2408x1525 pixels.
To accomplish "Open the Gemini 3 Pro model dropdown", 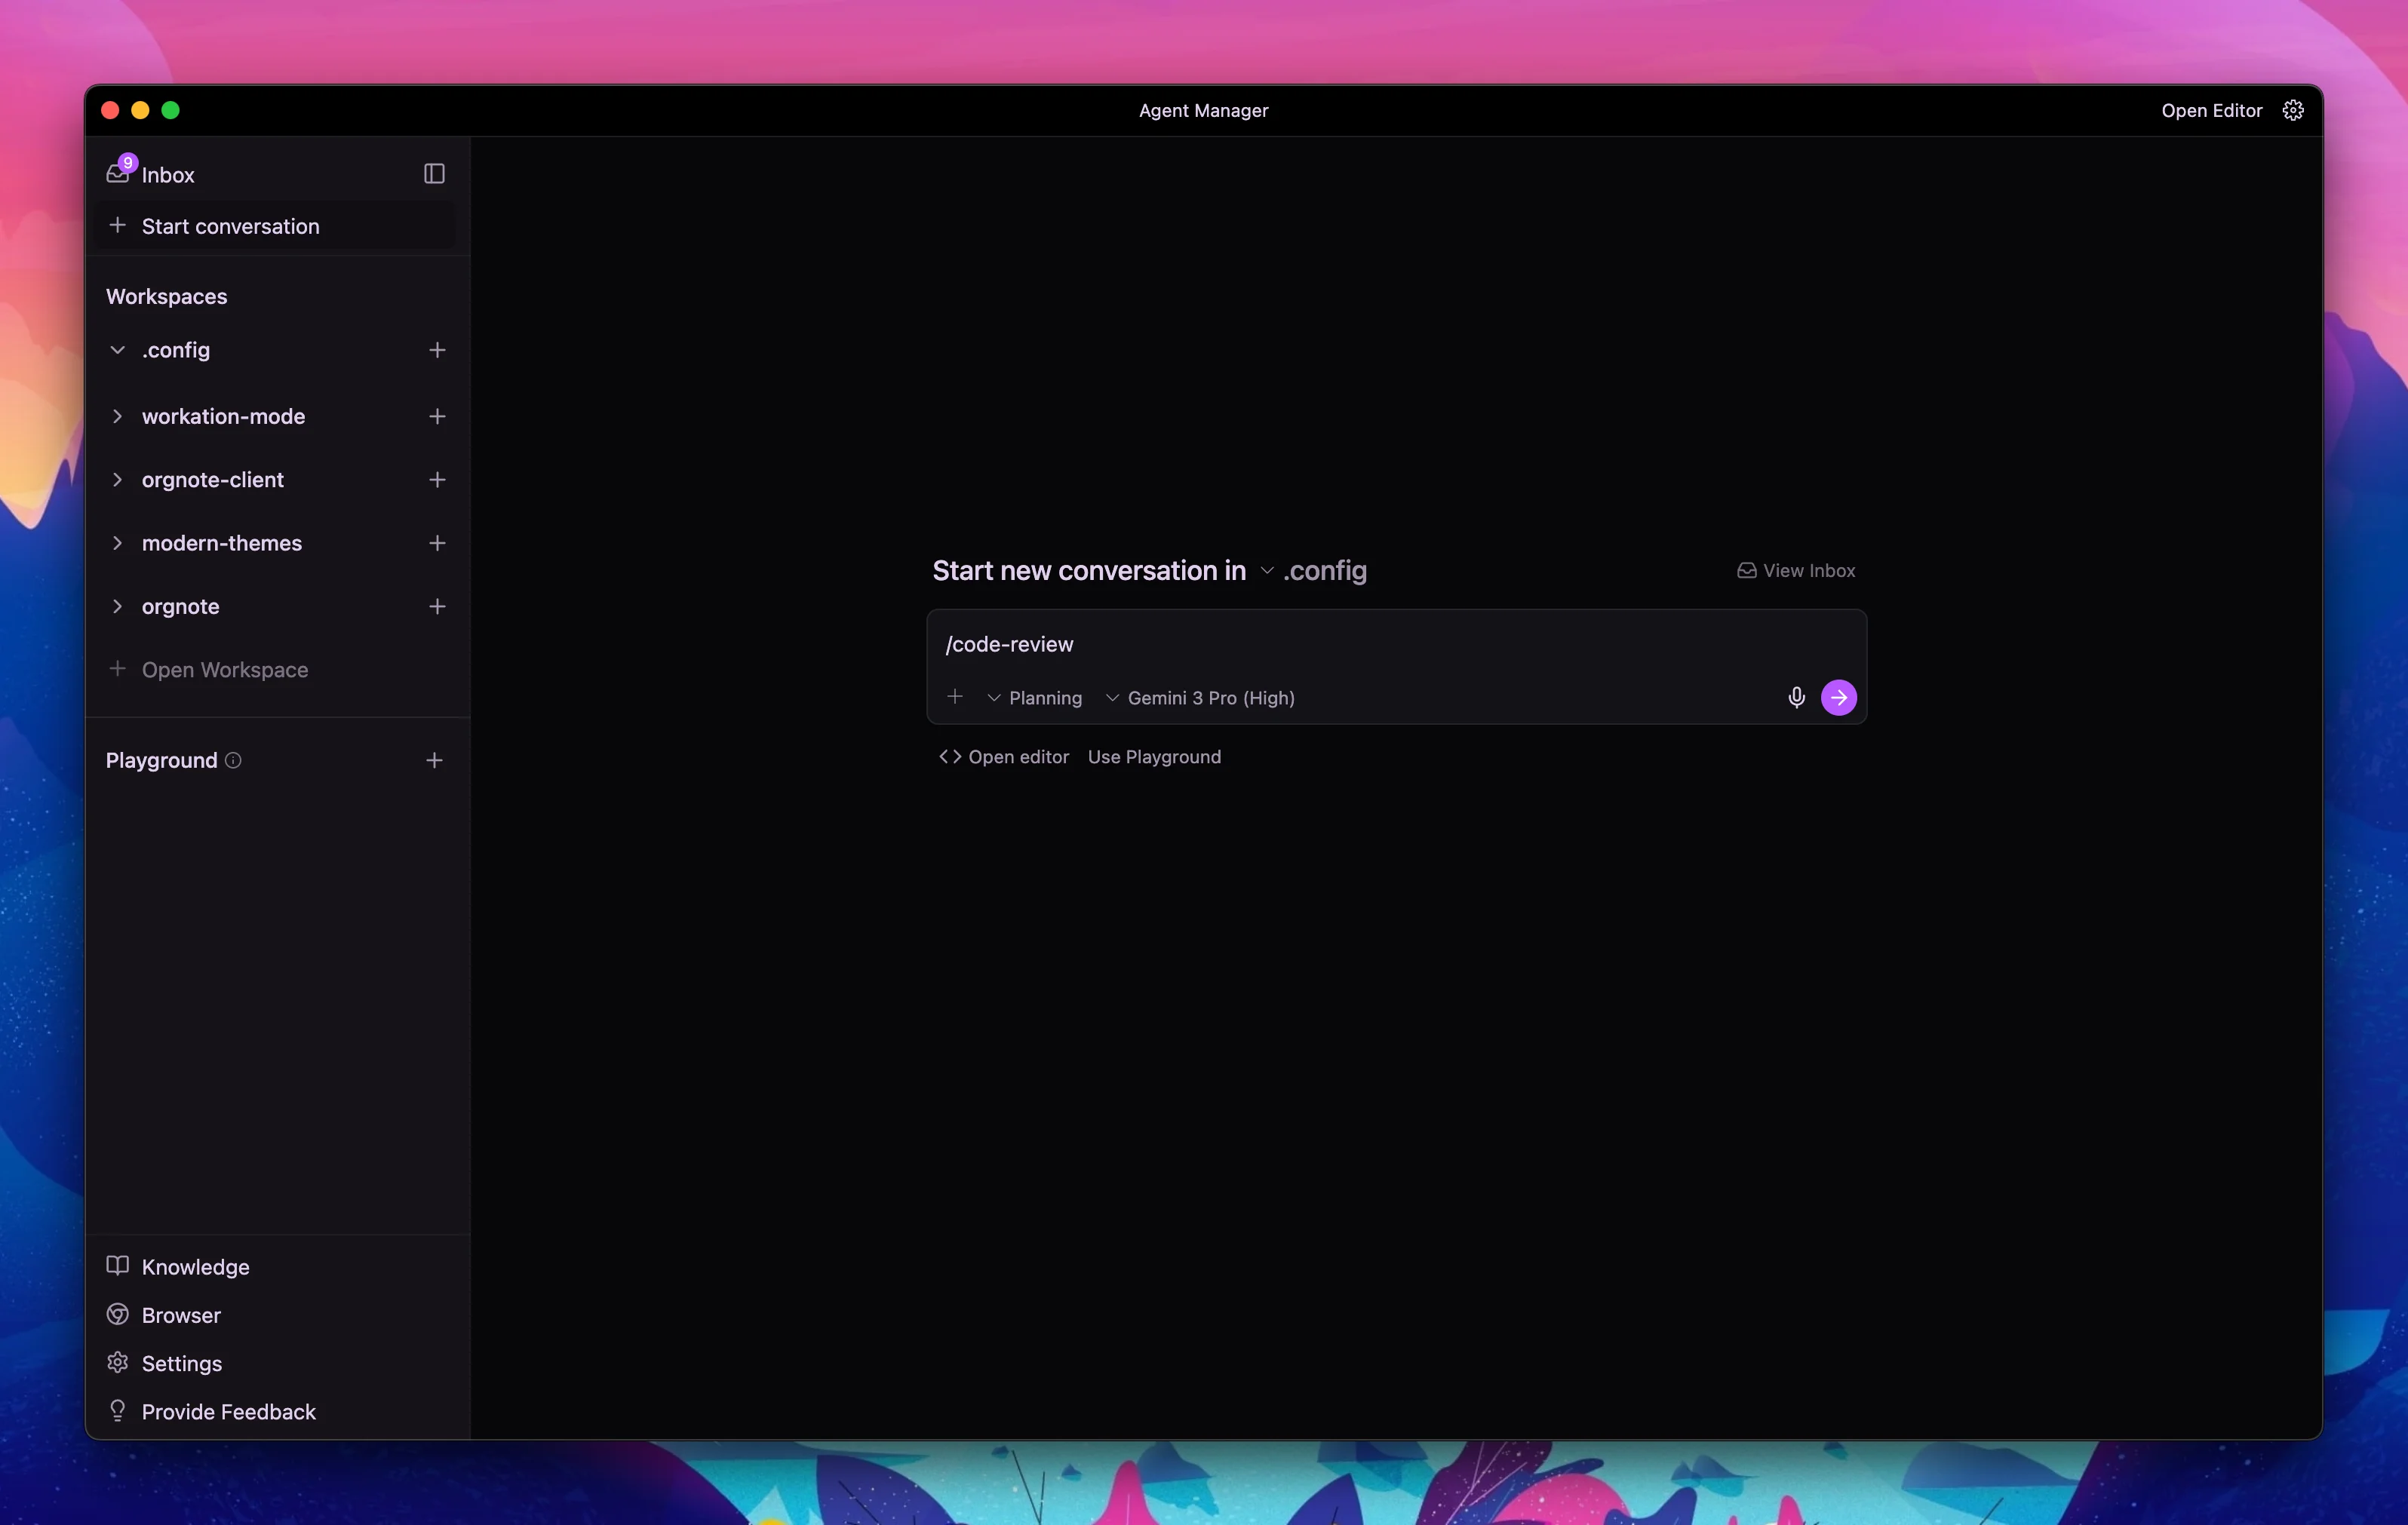I will click(x=1200, y=698).
